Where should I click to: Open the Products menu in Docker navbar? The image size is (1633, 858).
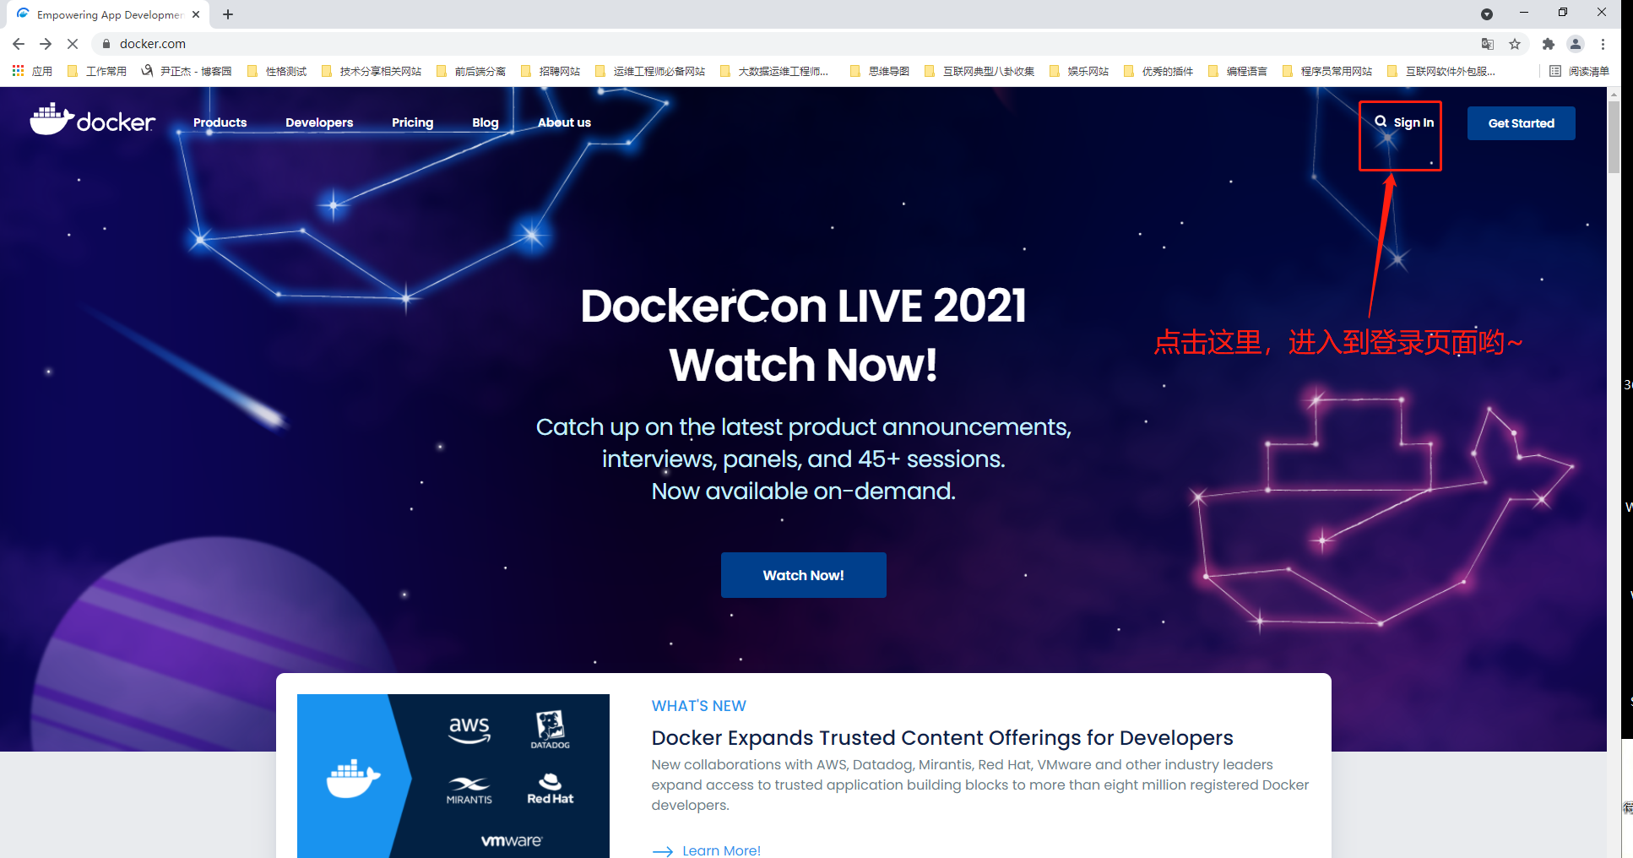pos(220,122)
